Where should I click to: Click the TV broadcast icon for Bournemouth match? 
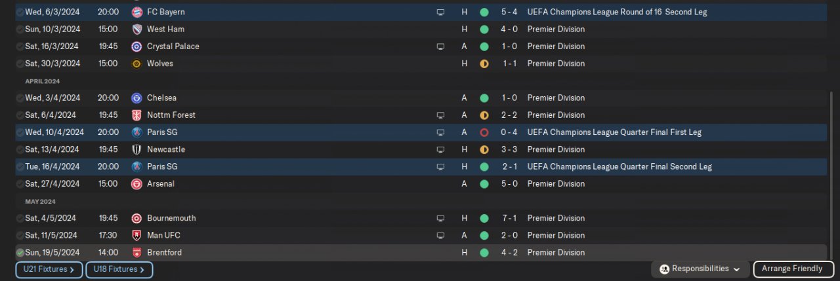[440, 218]
